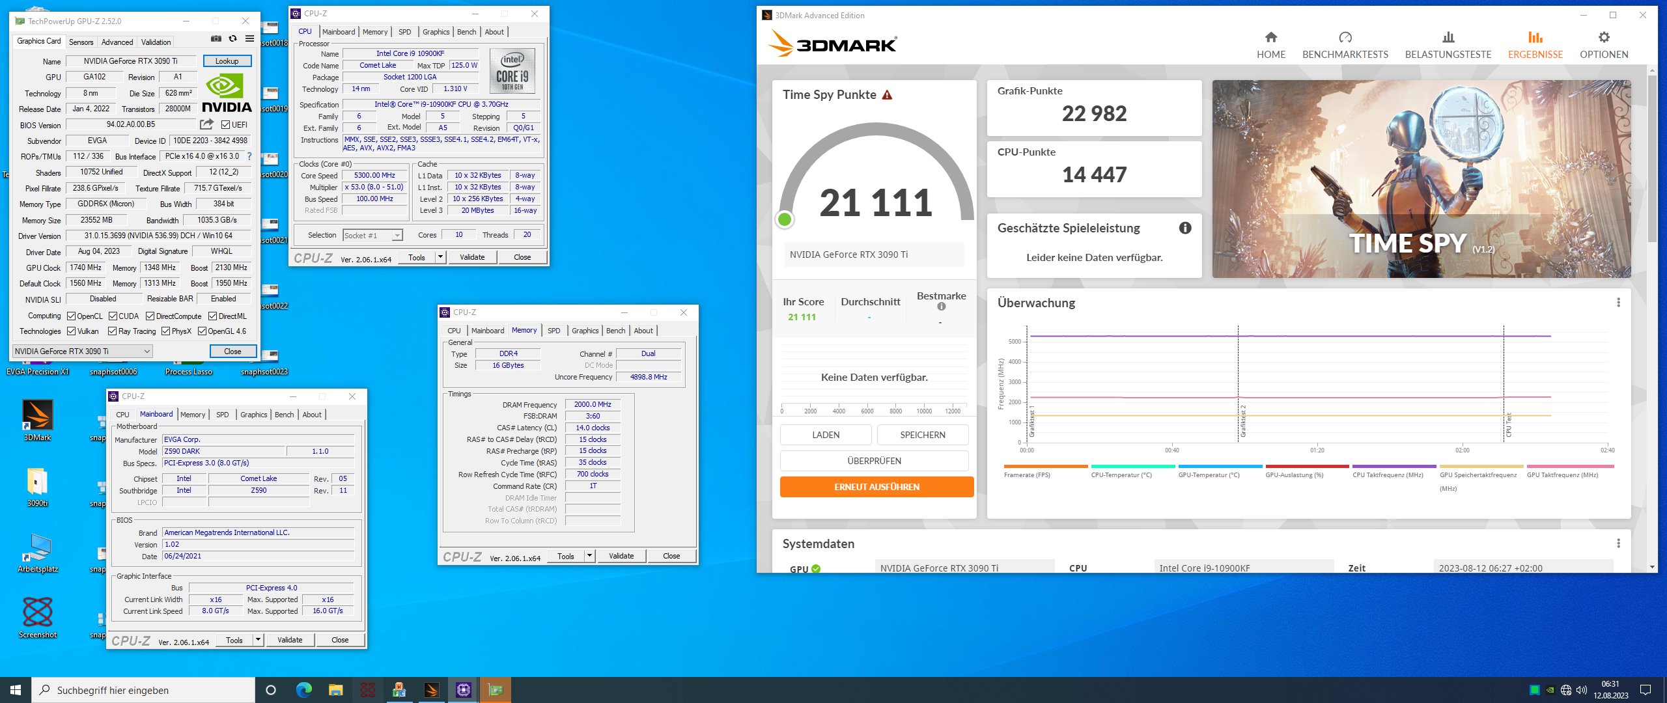Click Validate in CPU-Z Memory window
The width and height of the screenshot is (1667, 703).
pyautogui.click(x=621, y=556)
